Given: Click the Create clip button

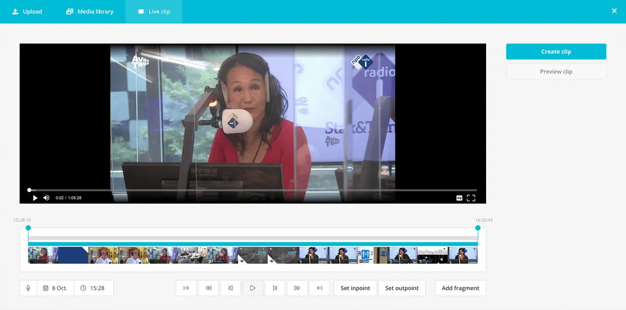Looking at the screenshot, I should (556, 52).
